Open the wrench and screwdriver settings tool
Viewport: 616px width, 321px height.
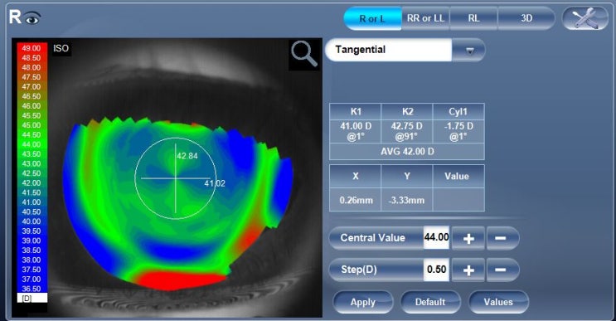pyautogui.click(x=585, y=18)
